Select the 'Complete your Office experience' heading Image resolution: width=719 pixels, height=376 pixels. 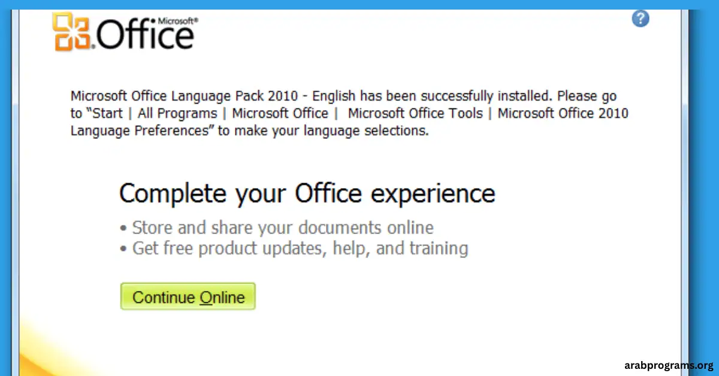(307, 194)
